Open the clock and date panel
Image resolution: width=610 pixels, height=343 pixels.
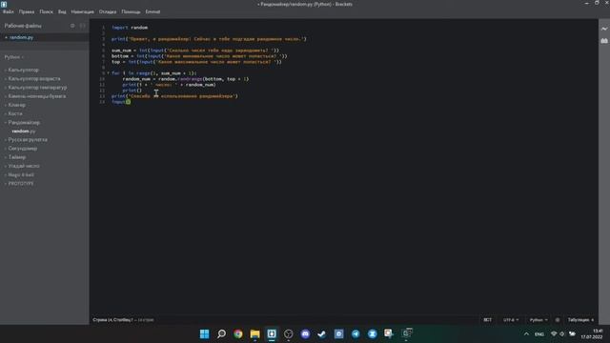point(592,334)
